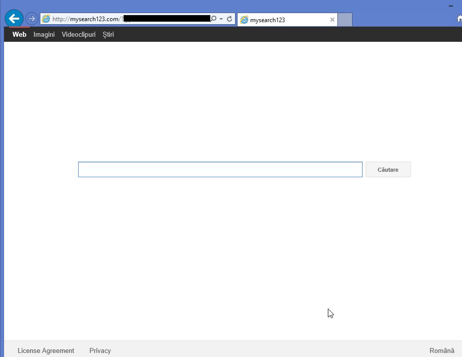This screenshot has width=462, height=357.
Task: Click the Refresh page icon
Action: tap(230, 18)
